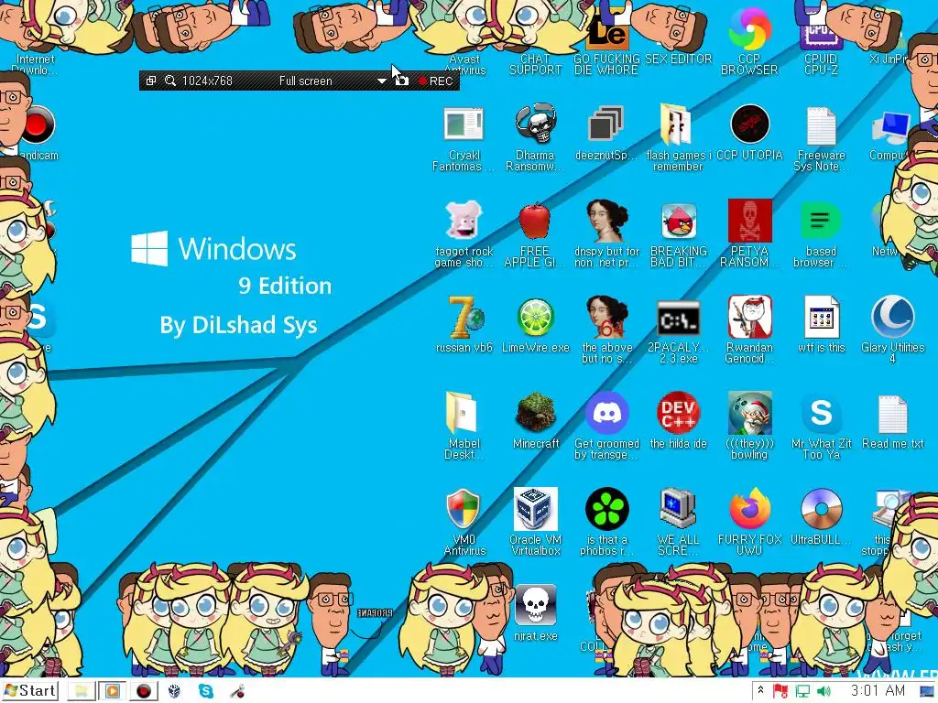This screenshot has height=703, width=938.
Task: Select the dnspy but for non .net icon
Action: (x=606, y=234)
